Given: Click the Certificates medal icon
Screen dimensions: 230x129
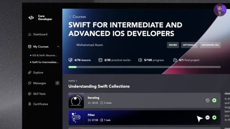Looking at the screenshot, I should 29,104.
